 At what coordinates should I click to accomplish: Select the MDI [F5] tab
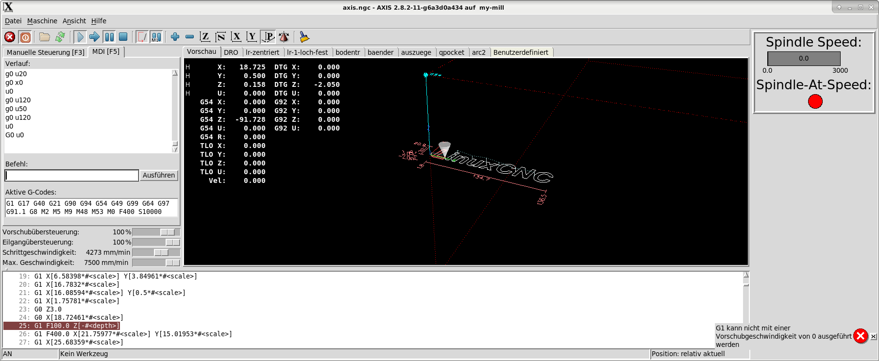point(106,51)
